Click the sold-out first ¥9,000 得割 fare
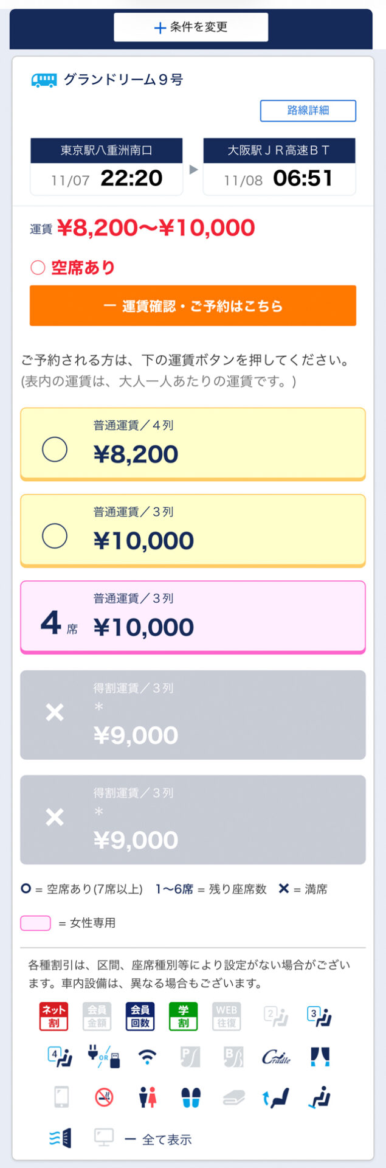386x1168 pixels. 193,715
